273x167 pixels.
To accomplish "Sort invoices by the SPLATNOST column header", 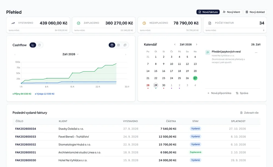I will tap(238, 121).
